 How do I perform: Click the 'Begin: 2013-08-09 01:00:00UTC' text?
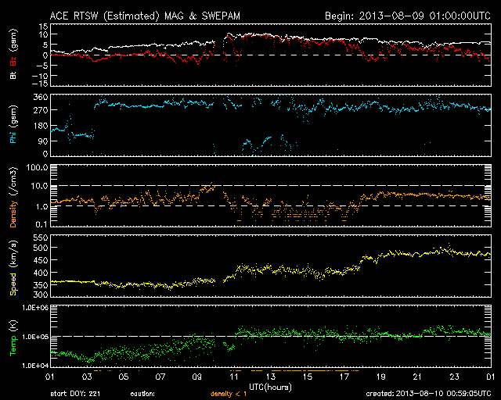[408, 16]
